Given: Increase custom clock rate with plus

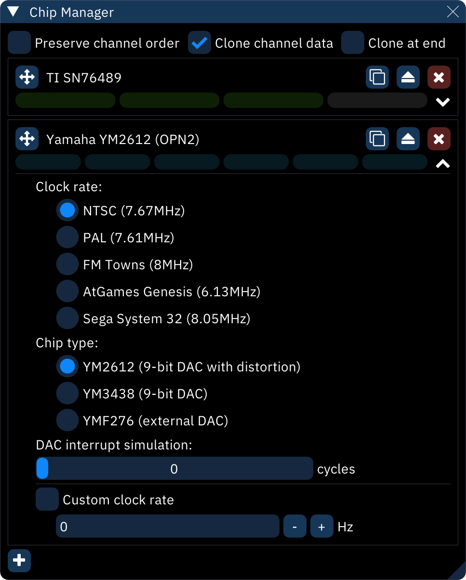Looking at the screenshot, I should (321, 527).
